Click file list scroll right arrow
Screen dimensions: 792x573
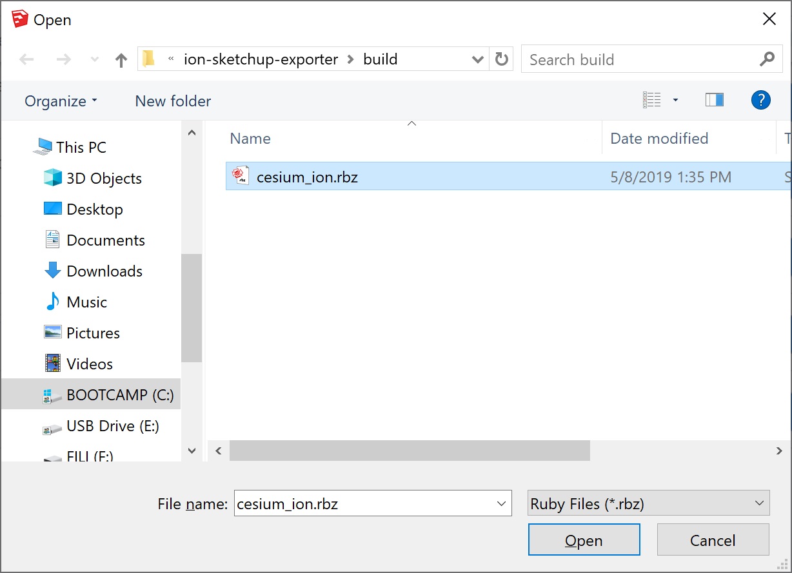[x=780, y=451]
